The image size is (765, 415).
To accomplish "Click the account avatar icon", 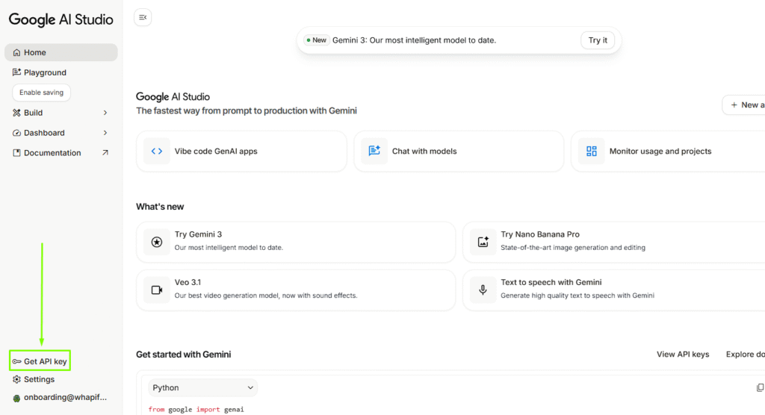I will click(16, 398).
